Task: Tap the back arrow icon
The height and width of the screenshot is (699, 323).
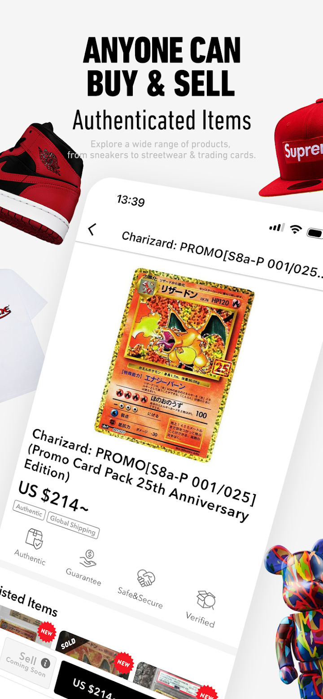Action: tap(92, 230)
